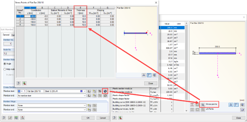Image resolution: width=247 pixels, height=122 pixels.
Task: Click Node No. input field showing 1.2
Action: coord(9,53)
